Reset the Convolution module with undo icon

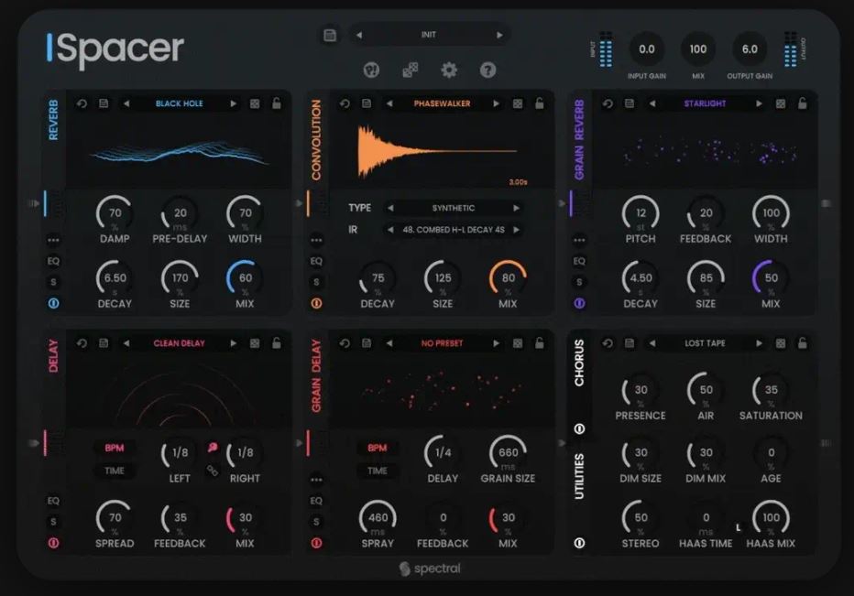[345, 103]
